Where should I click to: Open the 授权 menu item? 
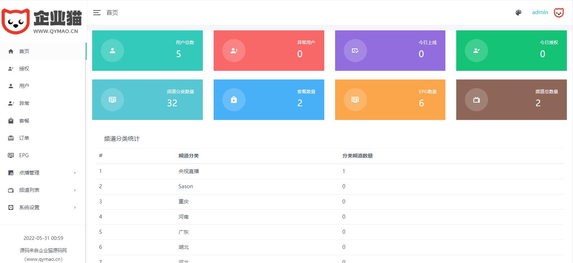[x=24, y=69]
